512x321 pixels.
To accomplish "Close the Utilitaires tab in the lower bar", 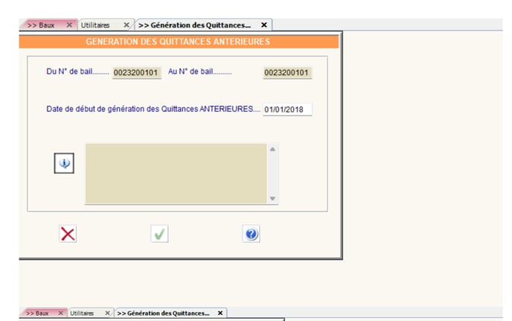I will (108, 313).
